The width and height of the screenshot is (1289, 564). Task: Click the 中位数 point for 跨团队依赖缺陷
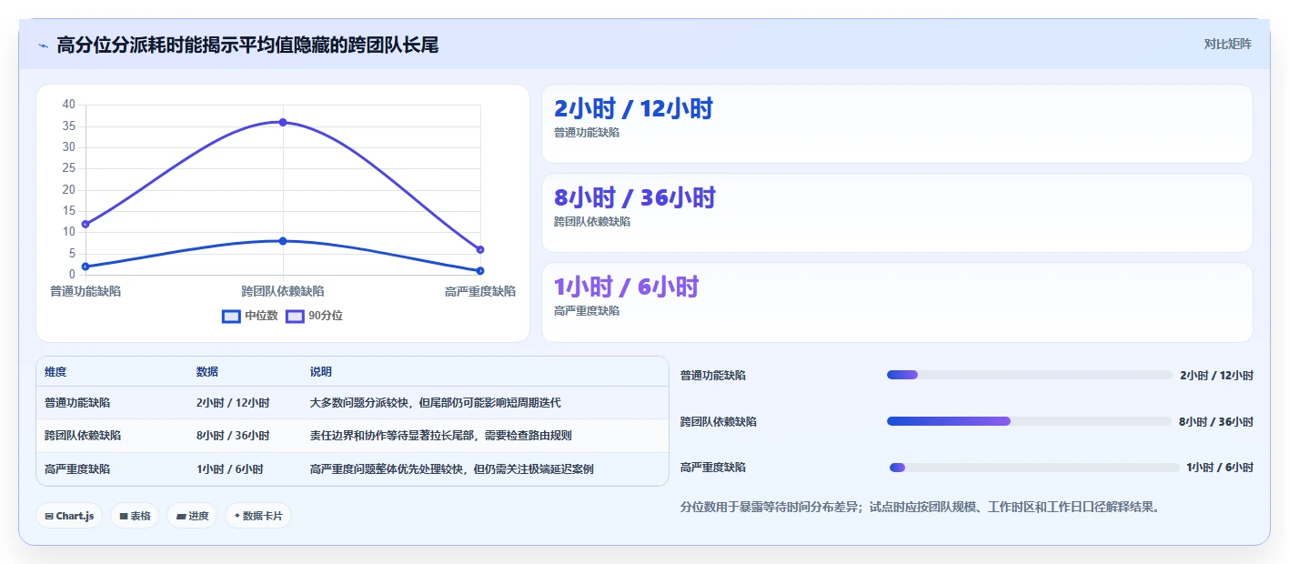[x=283, y=241]
